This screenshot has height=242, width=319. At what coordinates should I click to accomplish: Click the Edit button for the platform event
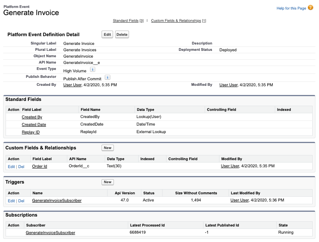107,35
